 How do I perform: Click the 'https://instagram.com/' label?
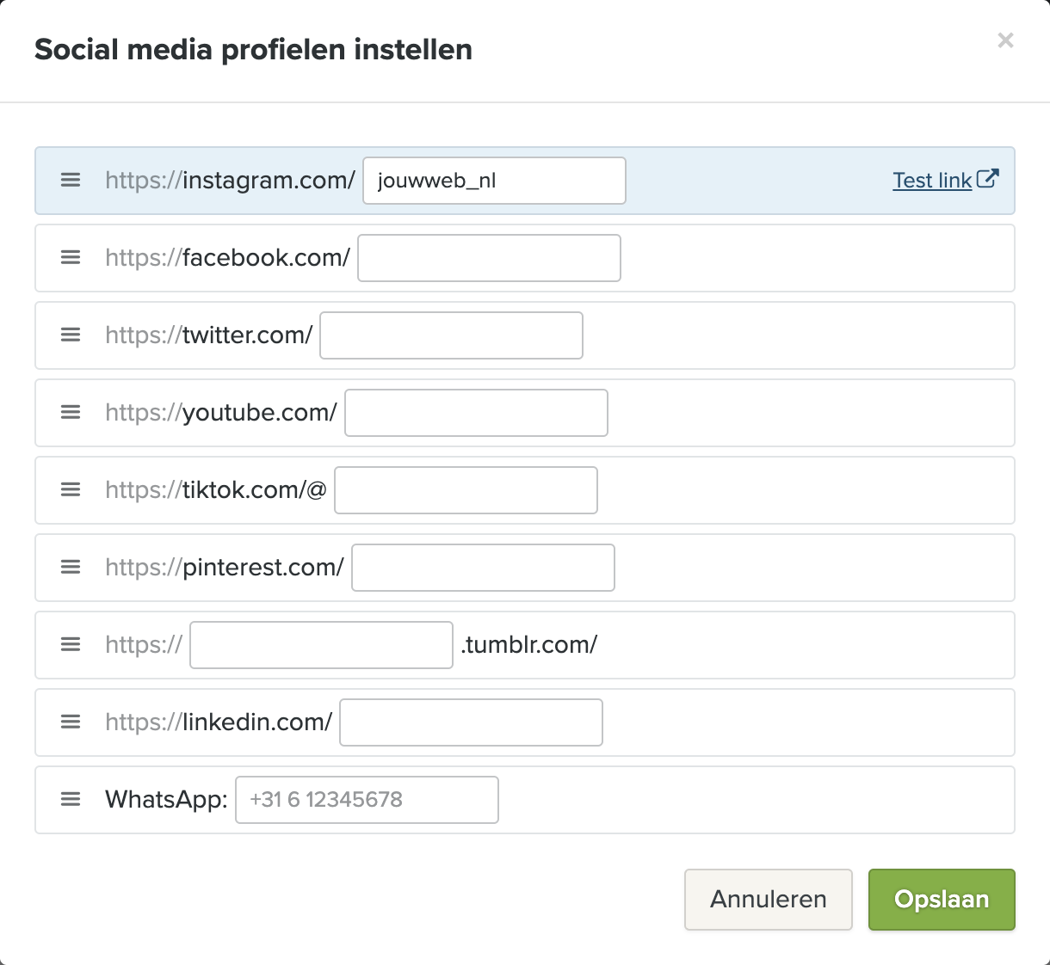pos(230,181)
